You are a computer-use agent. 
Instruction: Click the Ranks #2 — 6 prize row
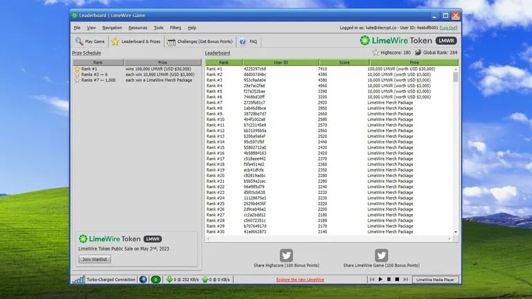tap(137, 75)
